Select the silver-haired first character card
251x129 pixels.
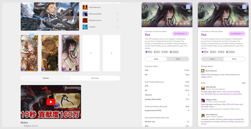[29, 53]
